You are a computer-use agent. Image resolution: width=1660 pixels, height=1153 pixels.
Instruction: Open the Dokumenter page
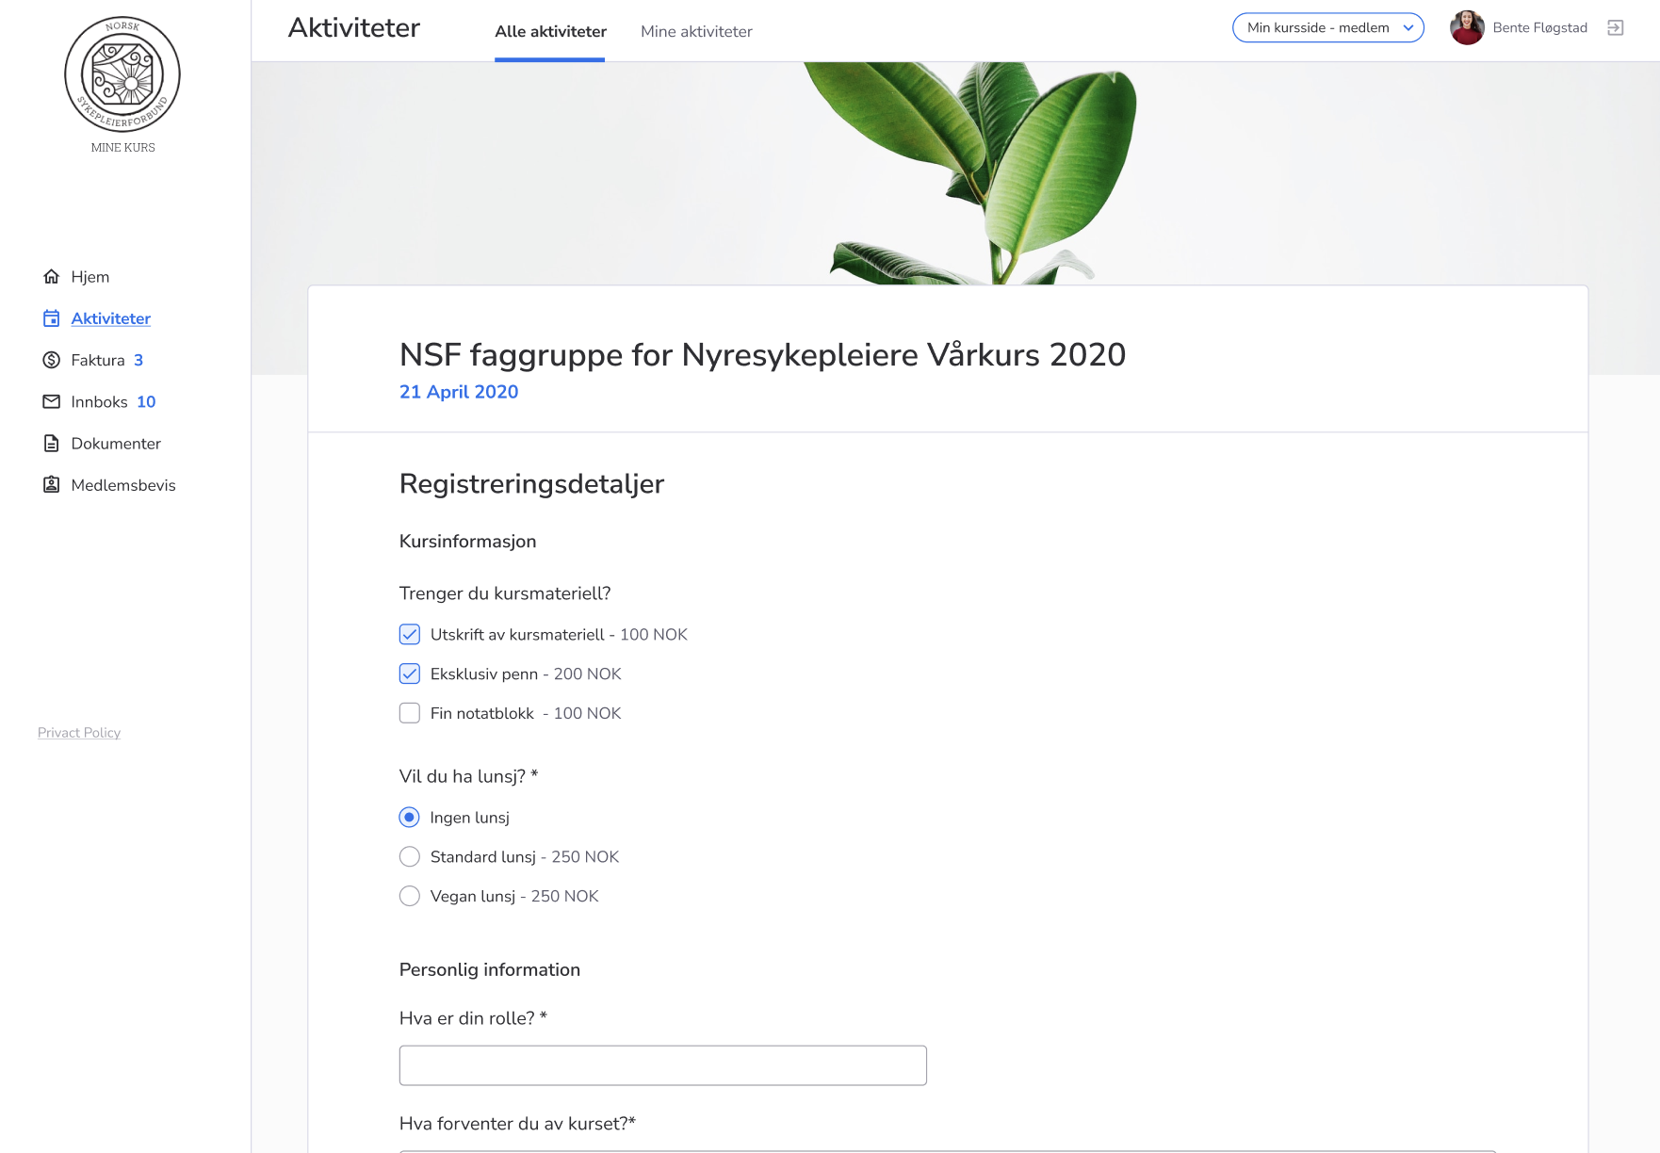tap(116, 443)
